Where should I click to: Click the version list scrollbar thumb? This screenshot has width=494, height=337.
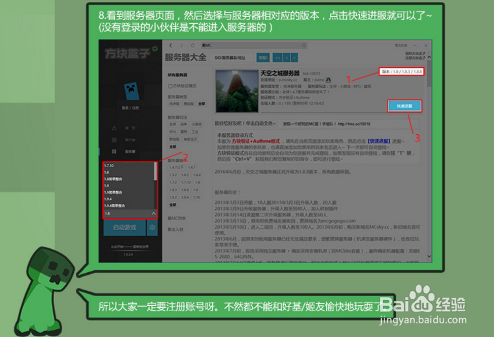(155, 171)
